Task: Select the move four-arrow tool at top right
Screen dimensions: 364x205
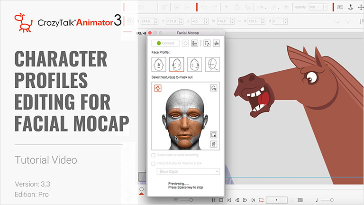Action: pos(361,8)
